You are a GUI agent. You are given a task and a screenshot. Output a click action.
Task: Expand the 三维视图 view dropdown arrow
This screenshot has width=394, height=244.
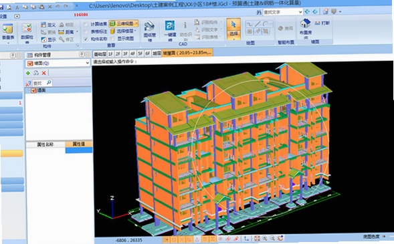tap(136, 23)
